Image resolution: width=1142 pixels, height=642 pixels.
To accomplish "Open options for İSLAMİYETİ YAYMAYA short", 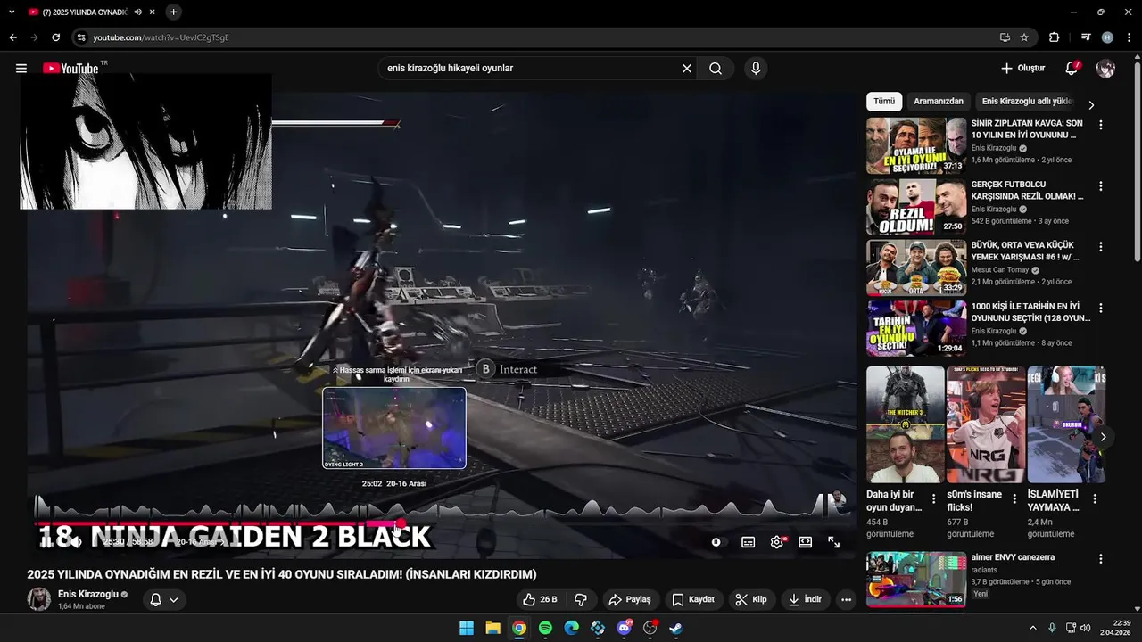I will (1095, 499).
